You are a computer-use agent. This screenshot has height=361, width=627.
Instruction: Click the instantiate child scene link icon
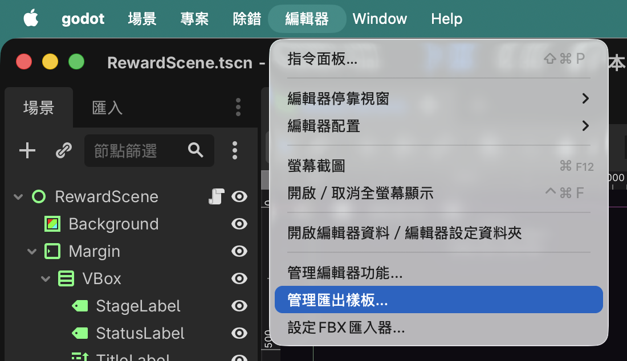click(x=64, y=150)
